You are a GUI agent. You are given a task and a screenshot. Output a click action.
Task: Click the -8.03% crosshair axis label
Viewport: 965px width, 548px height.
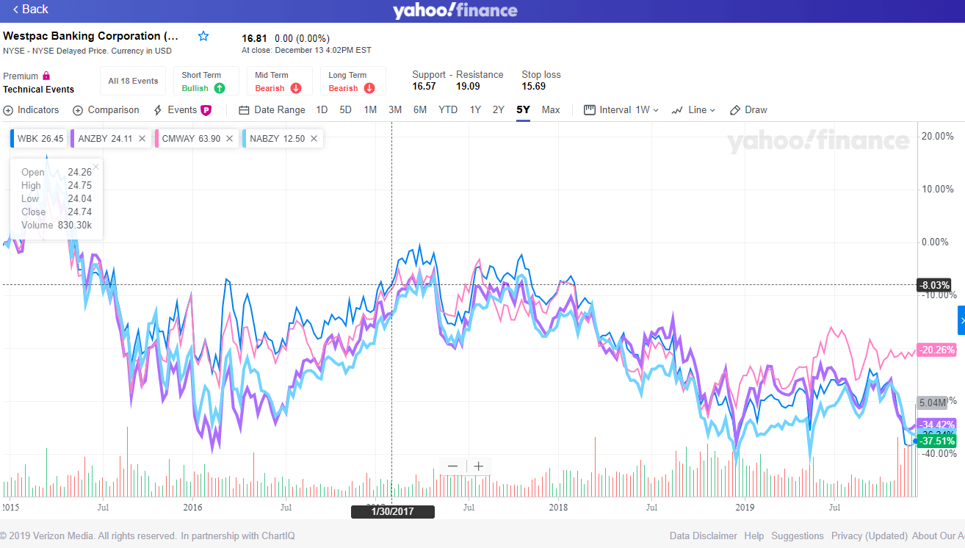934,285
